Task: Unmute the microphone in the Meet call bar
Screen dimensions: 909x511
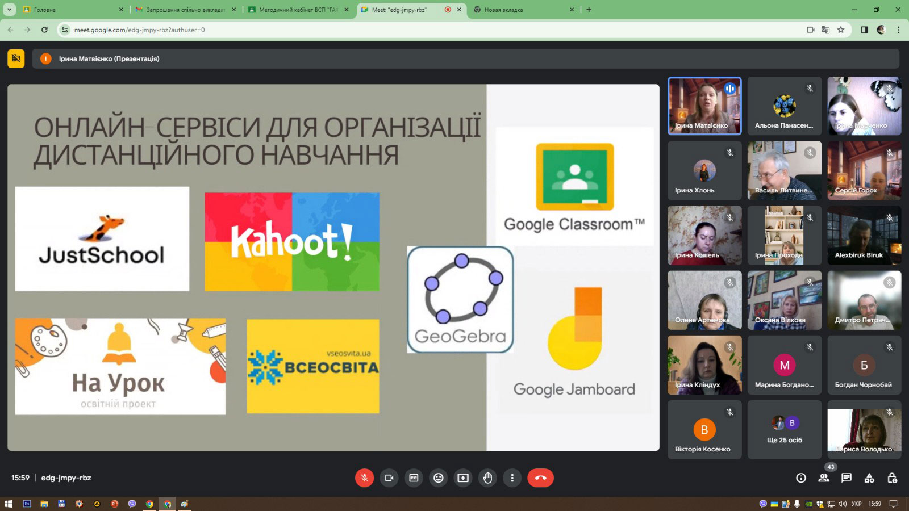Action: [365, 478]
